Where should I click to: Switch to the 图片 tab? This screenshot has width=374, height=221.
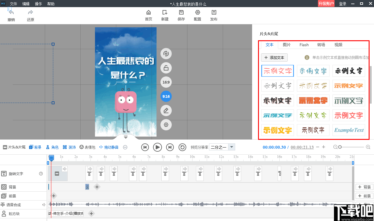click(287, 45)
